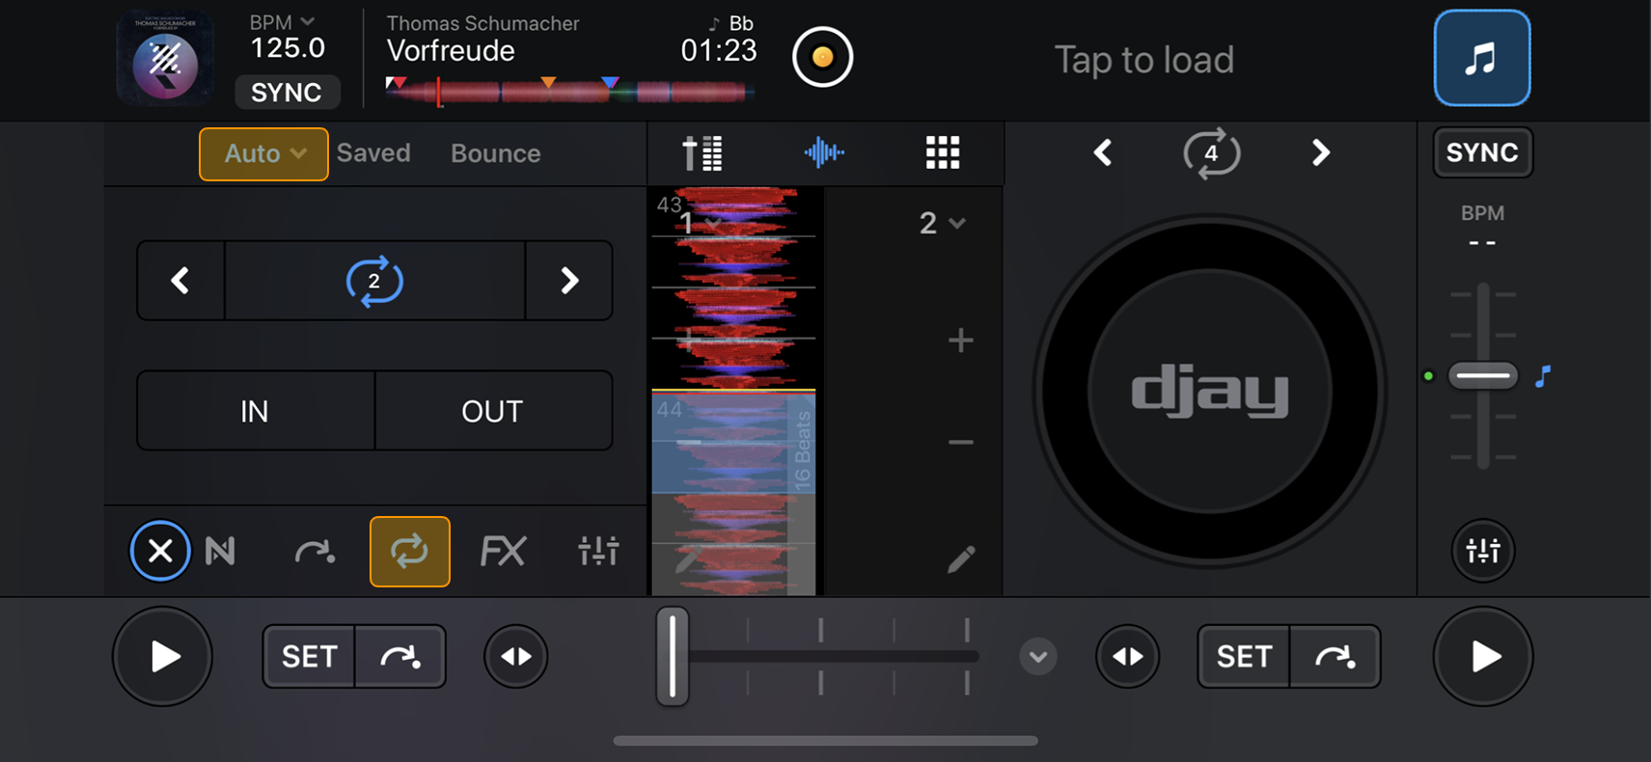
Task: Open the music library button
Action: pyautogui.click(x=1481, y=58)
